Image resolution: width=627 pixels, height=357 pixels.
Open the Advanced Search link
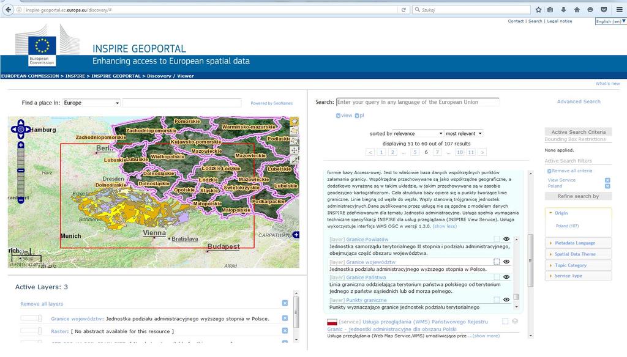point(579,102)
